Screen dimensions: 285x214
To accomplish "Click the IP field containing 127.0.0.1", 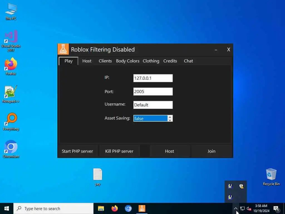I will tap(153, 78).
